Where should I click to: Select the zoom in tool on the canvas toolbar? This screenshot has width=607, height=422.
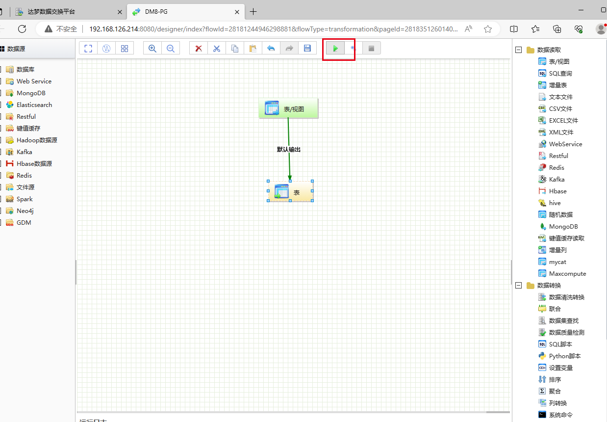coord(152,48)
